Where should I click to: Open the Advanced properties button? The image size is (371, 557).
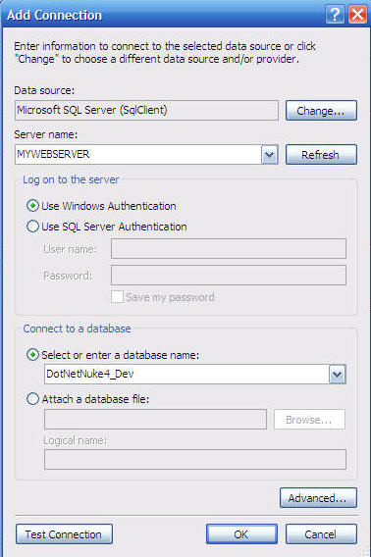tap(318, 498)
